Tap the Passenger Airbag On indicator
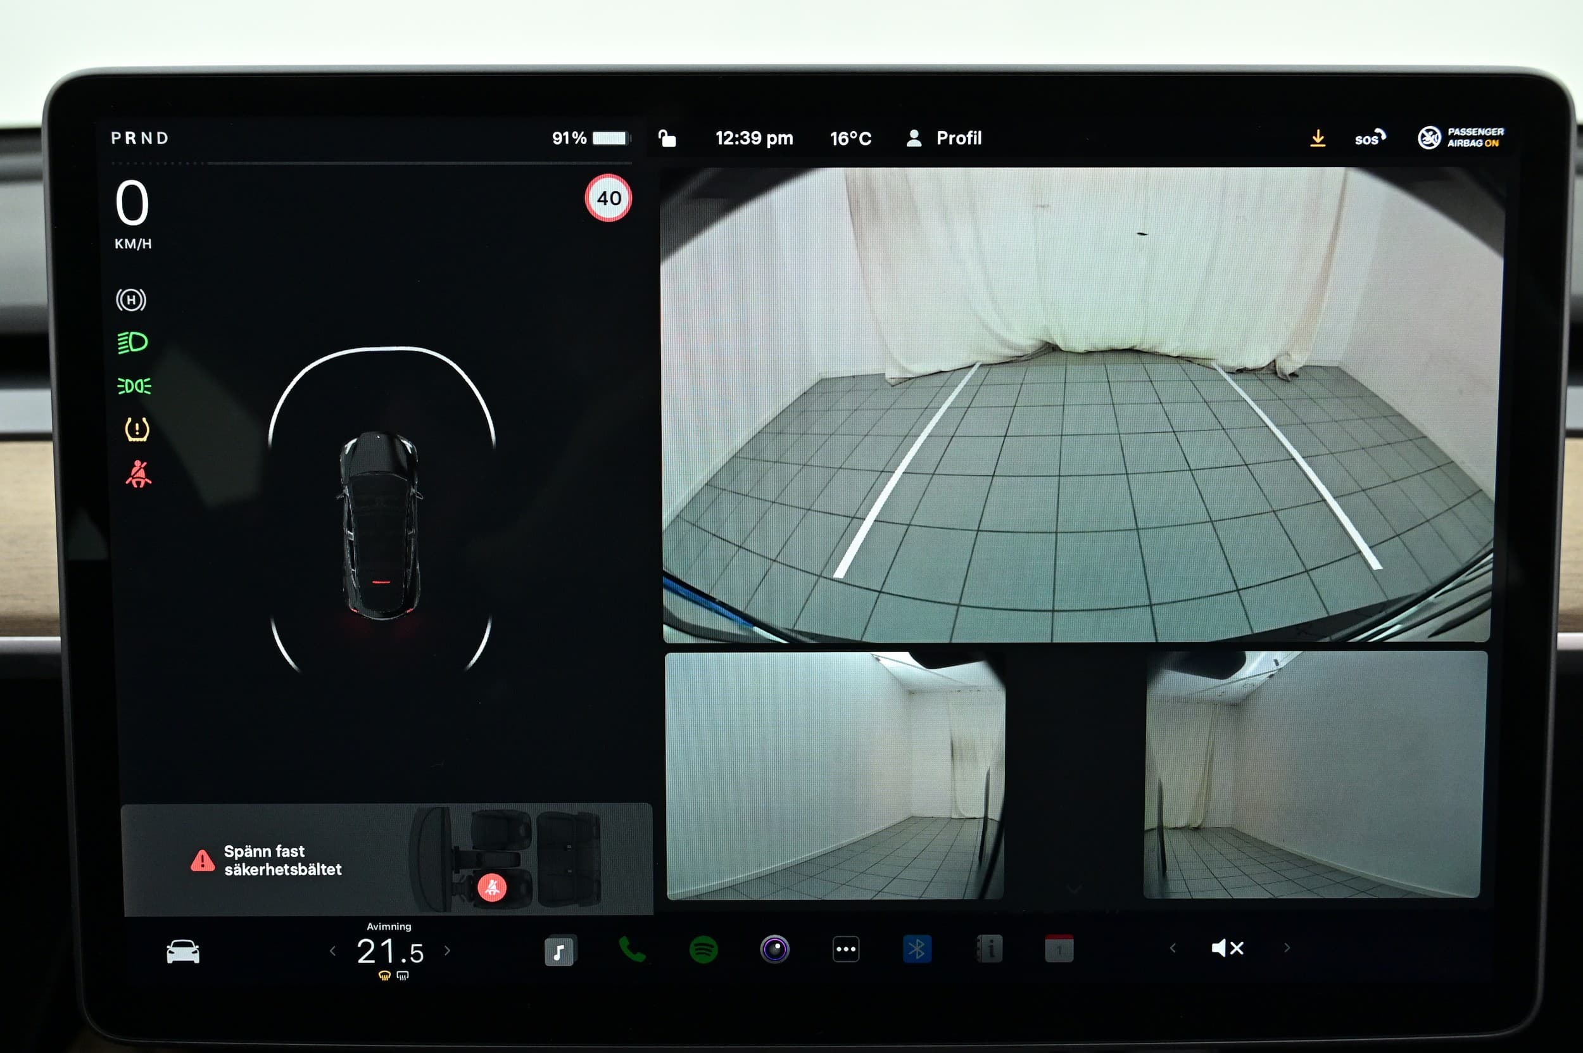The image size is (1583, 1053). click(1460, 137)
